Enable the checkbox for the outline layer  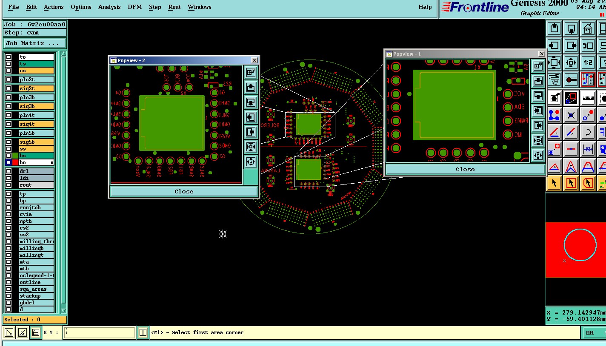point(9,282)
